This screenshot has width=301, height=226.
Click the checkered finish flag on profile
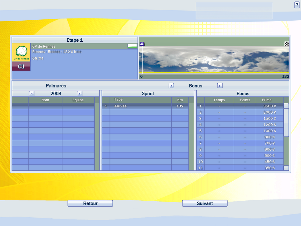pyautogui.click(x=287, y=44)
